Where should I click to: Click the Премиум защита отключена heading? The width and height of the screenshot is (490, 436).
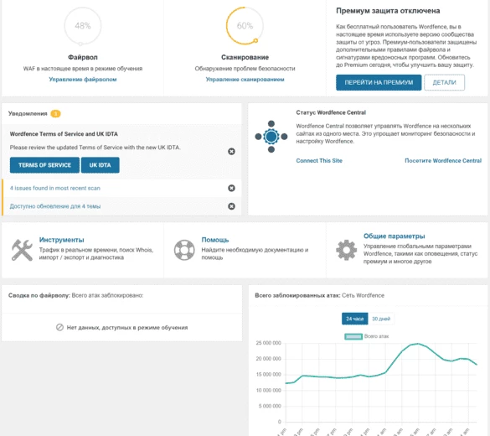coord(388,11)
